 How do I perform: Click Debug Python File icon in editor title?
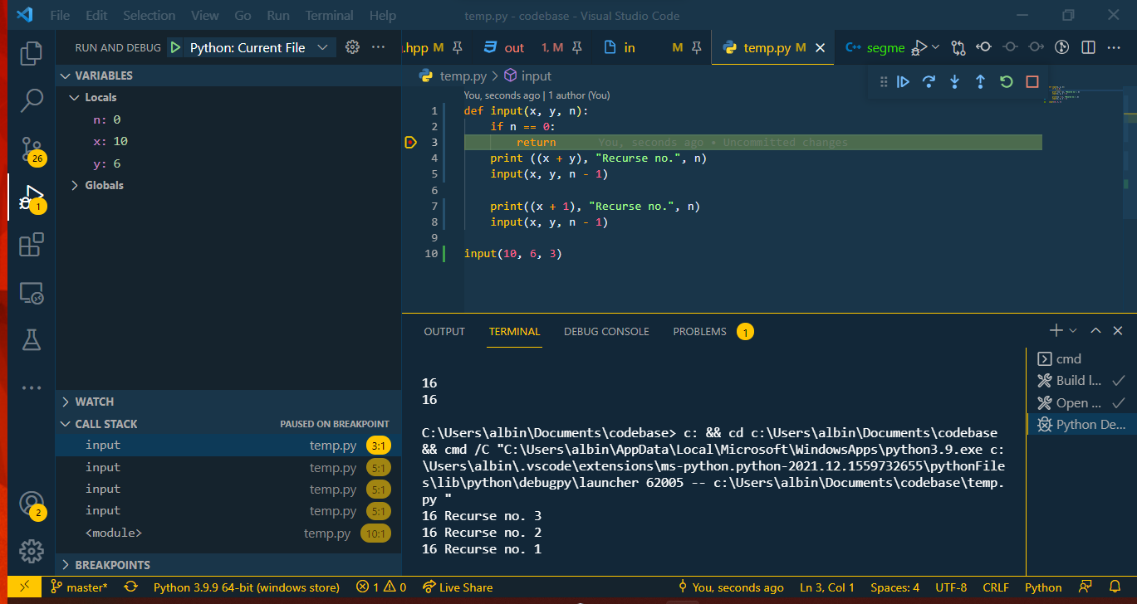(x=919, y=48)
